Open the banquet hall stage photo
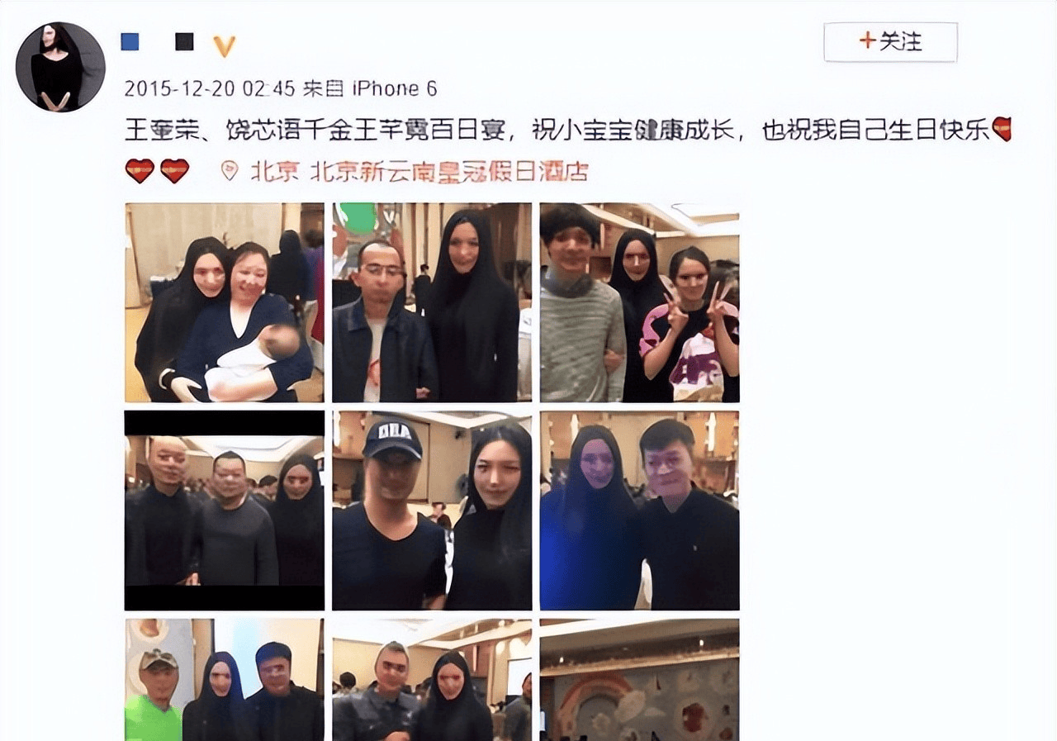Image resolution: width=1057 pixels, height=741 pixels. pos(640,680)
